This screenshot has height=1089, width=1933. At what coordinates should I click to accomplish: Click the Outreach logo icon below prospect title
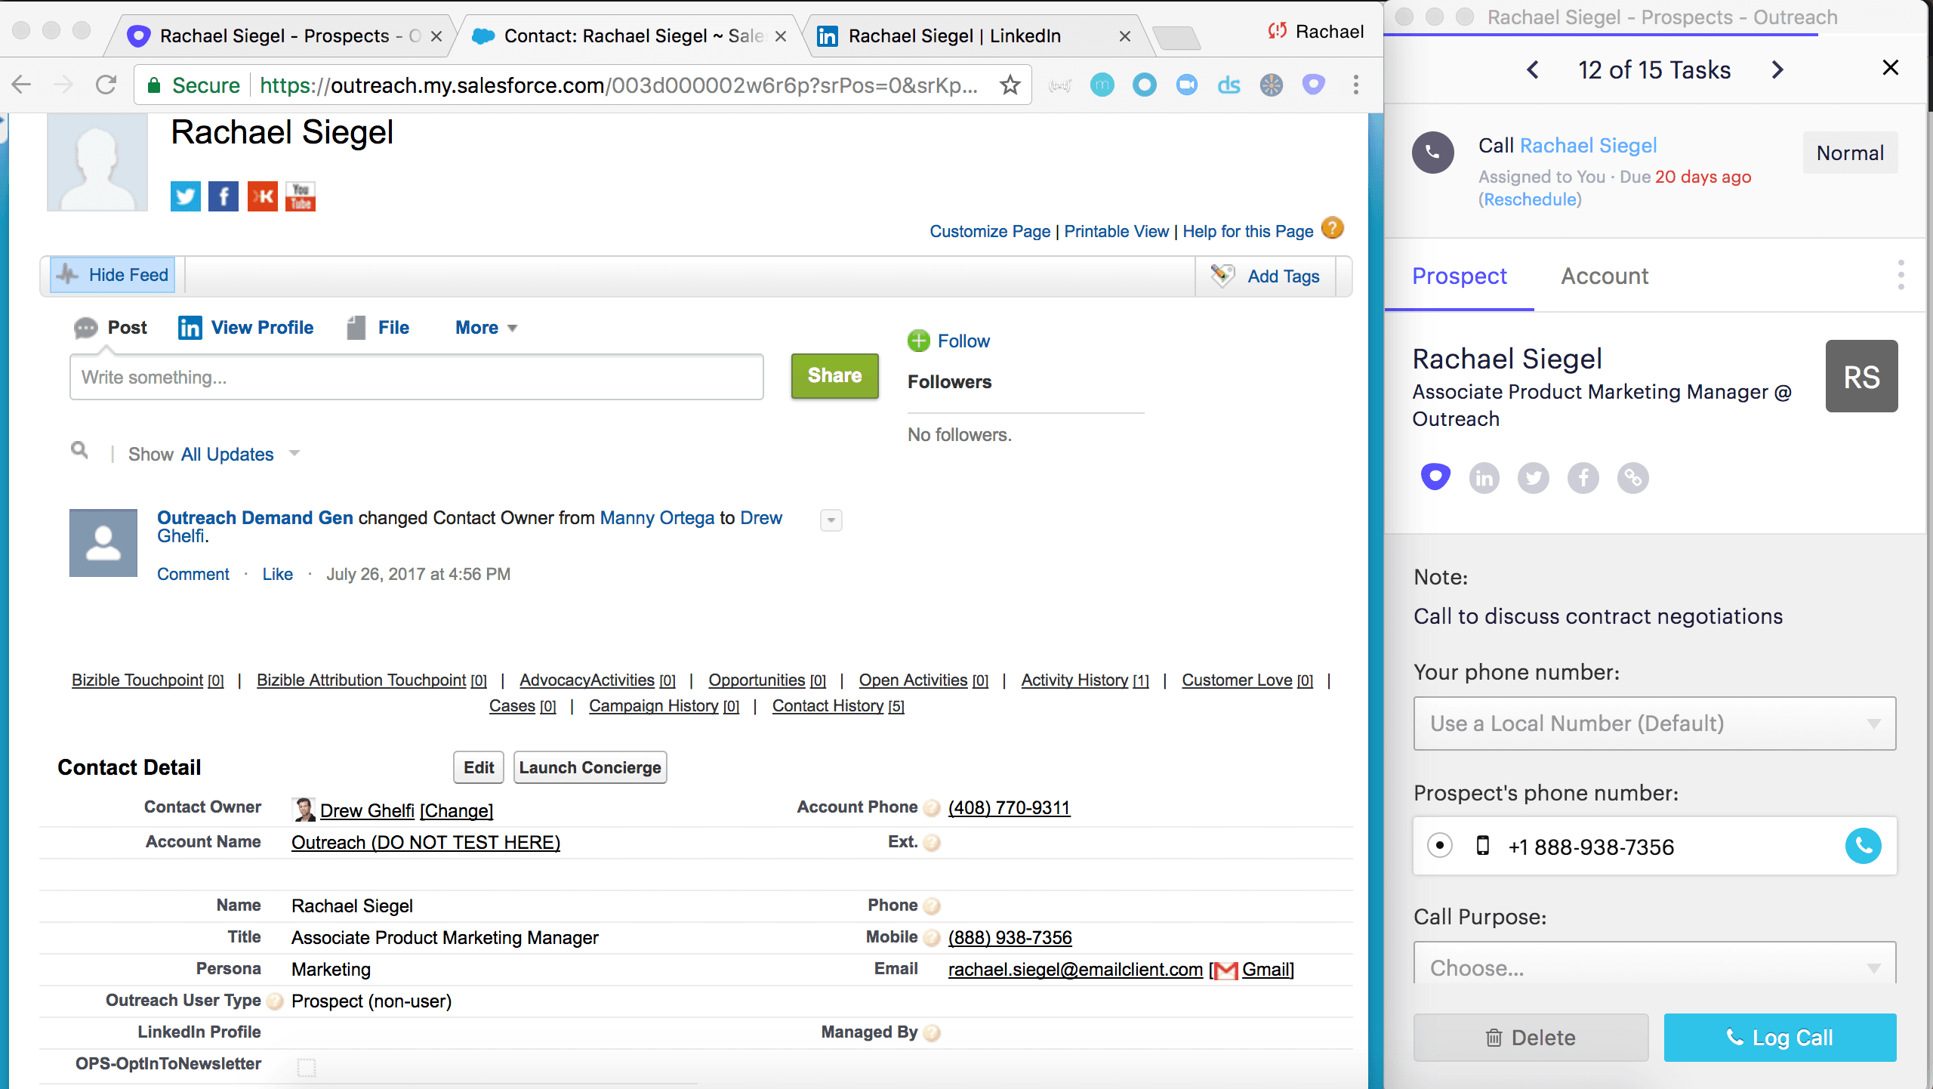pyautogui.click(x=1435, y=477)
